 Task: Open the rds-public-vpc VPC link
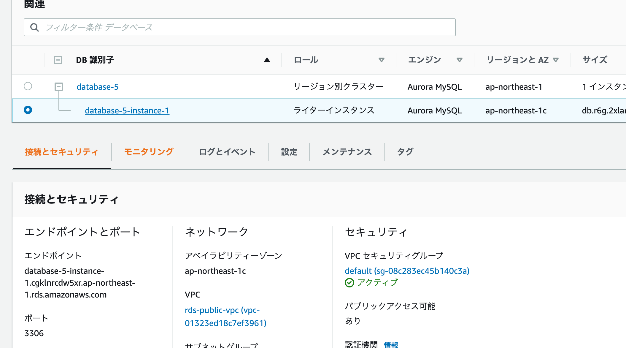tap(225, 317)
